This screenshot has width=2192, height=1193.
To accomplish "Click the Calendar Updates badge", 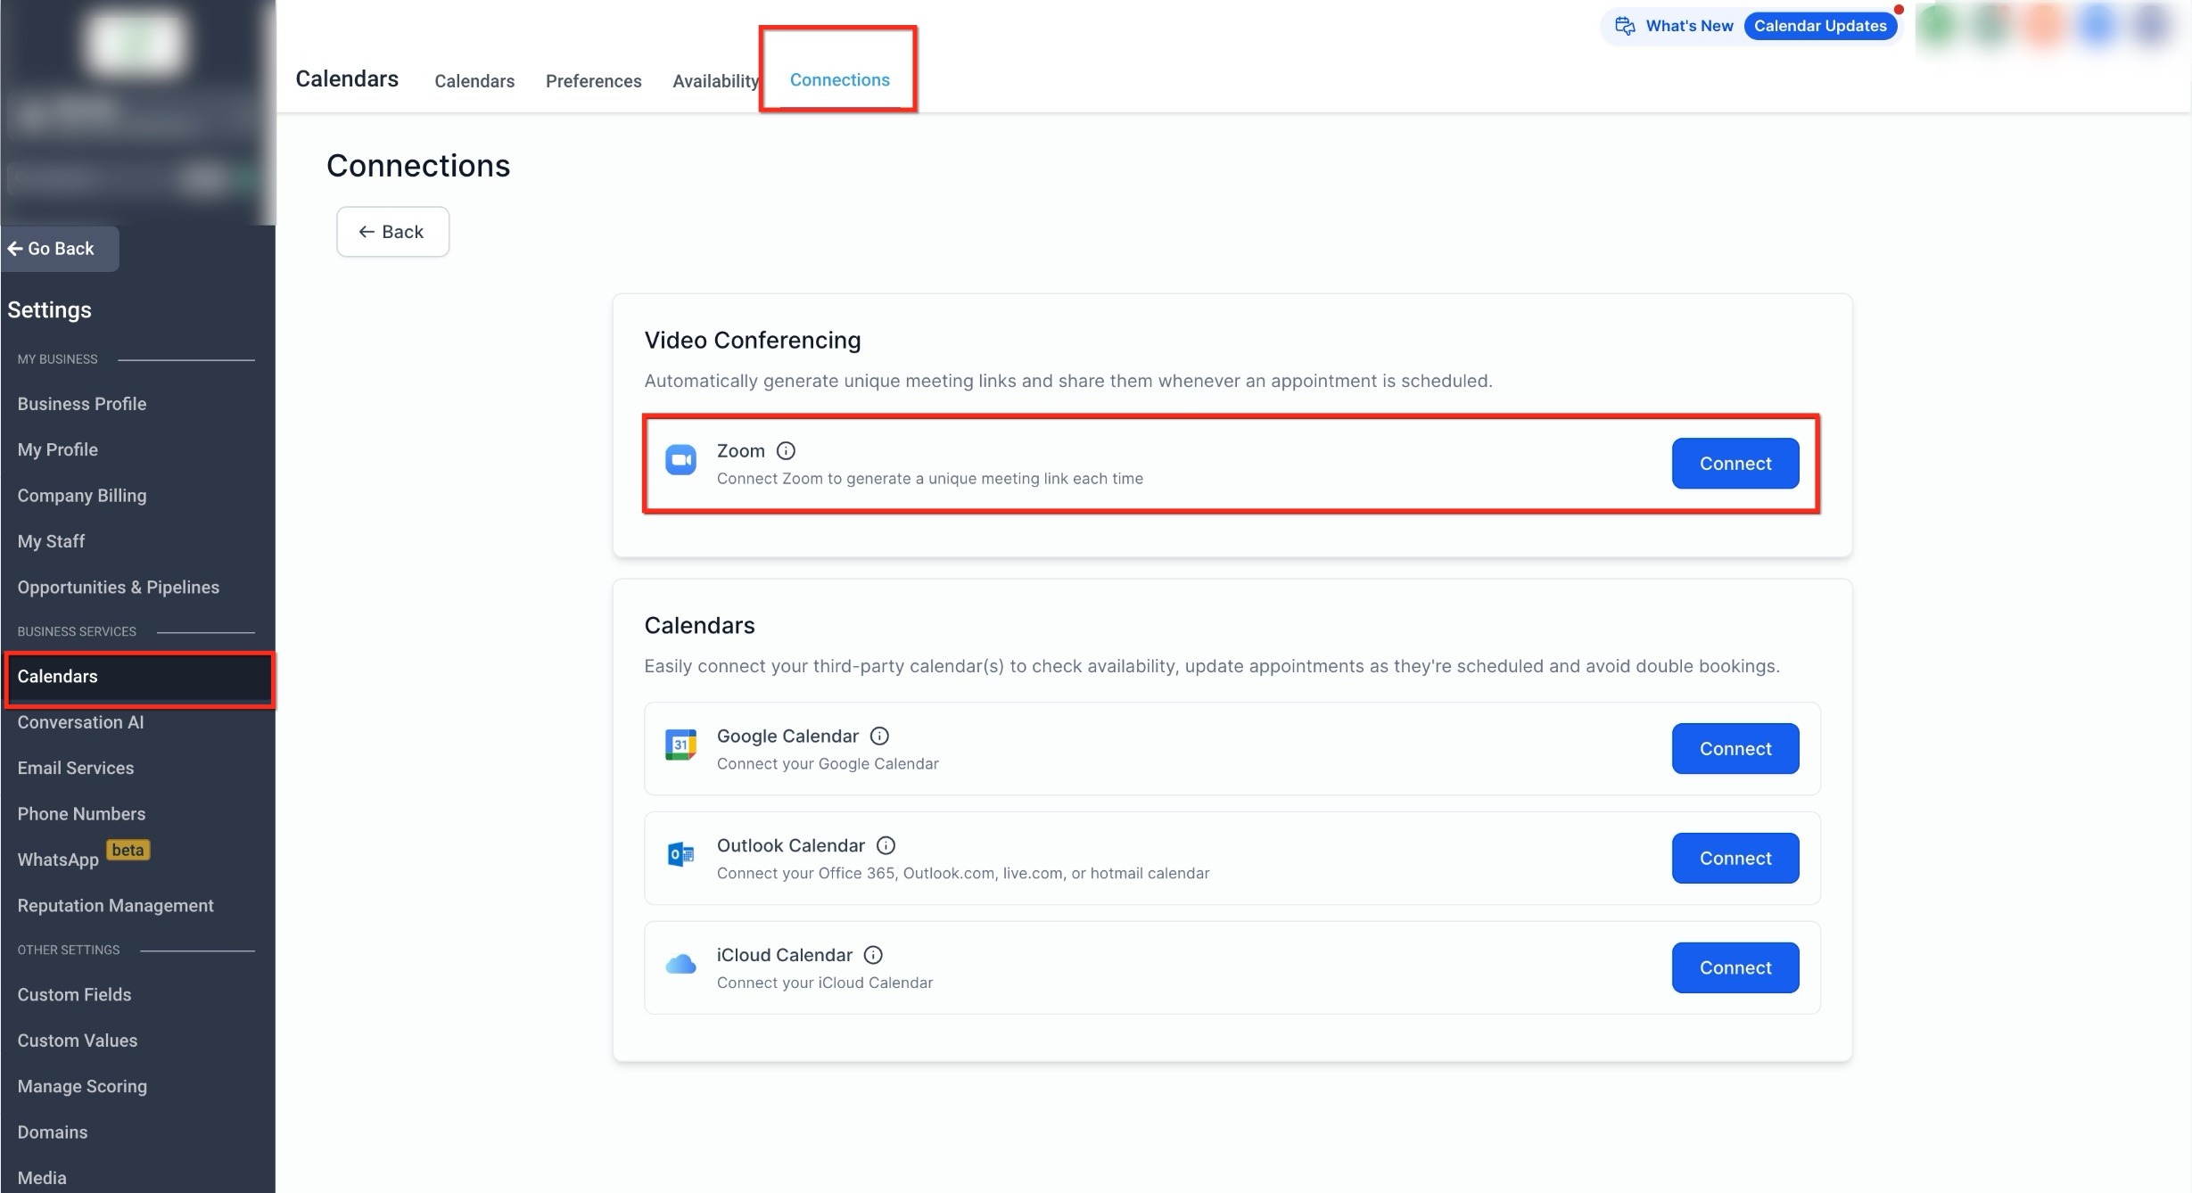I will [1819, 27].
